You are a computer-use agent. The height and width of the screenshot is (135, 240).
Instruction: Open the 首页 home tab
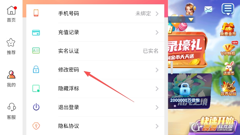click(11, 14)
